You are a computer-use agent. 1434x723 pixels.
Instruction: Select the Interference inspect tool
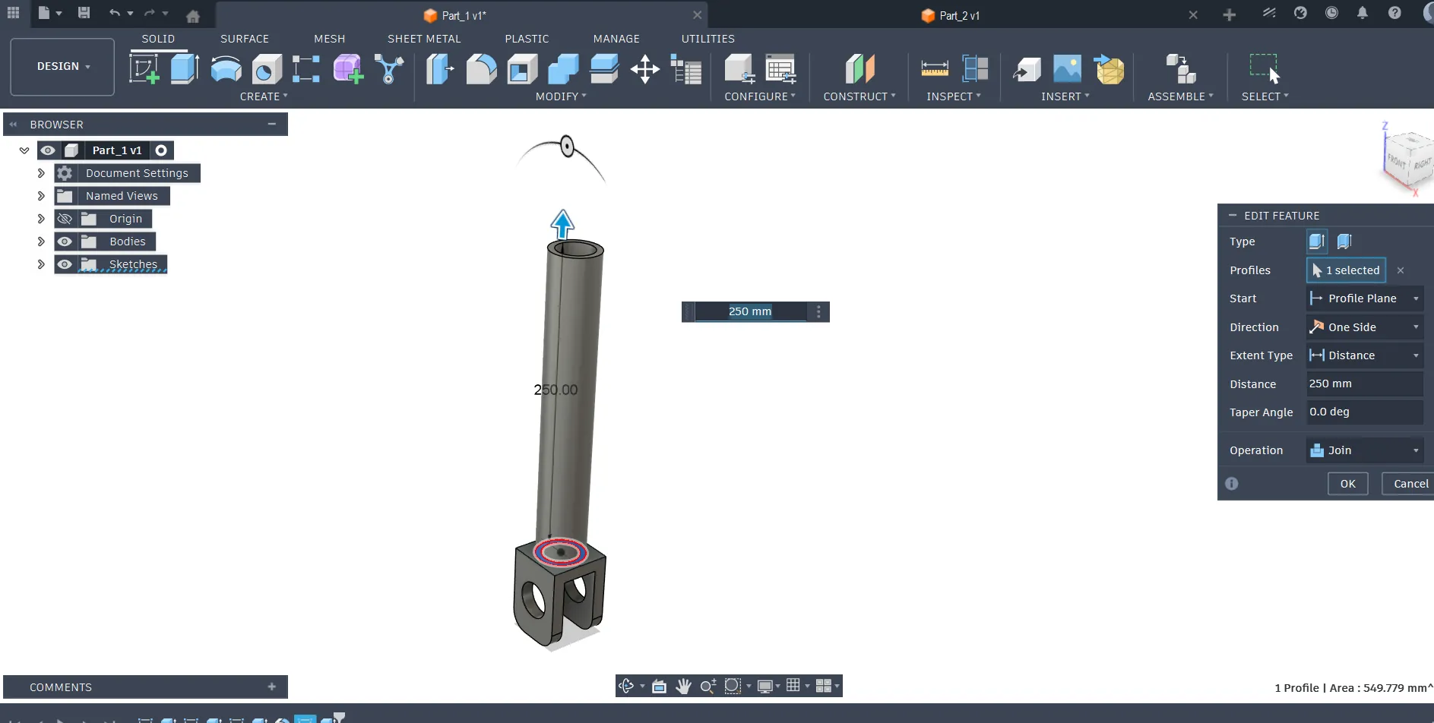pos(975,69)
